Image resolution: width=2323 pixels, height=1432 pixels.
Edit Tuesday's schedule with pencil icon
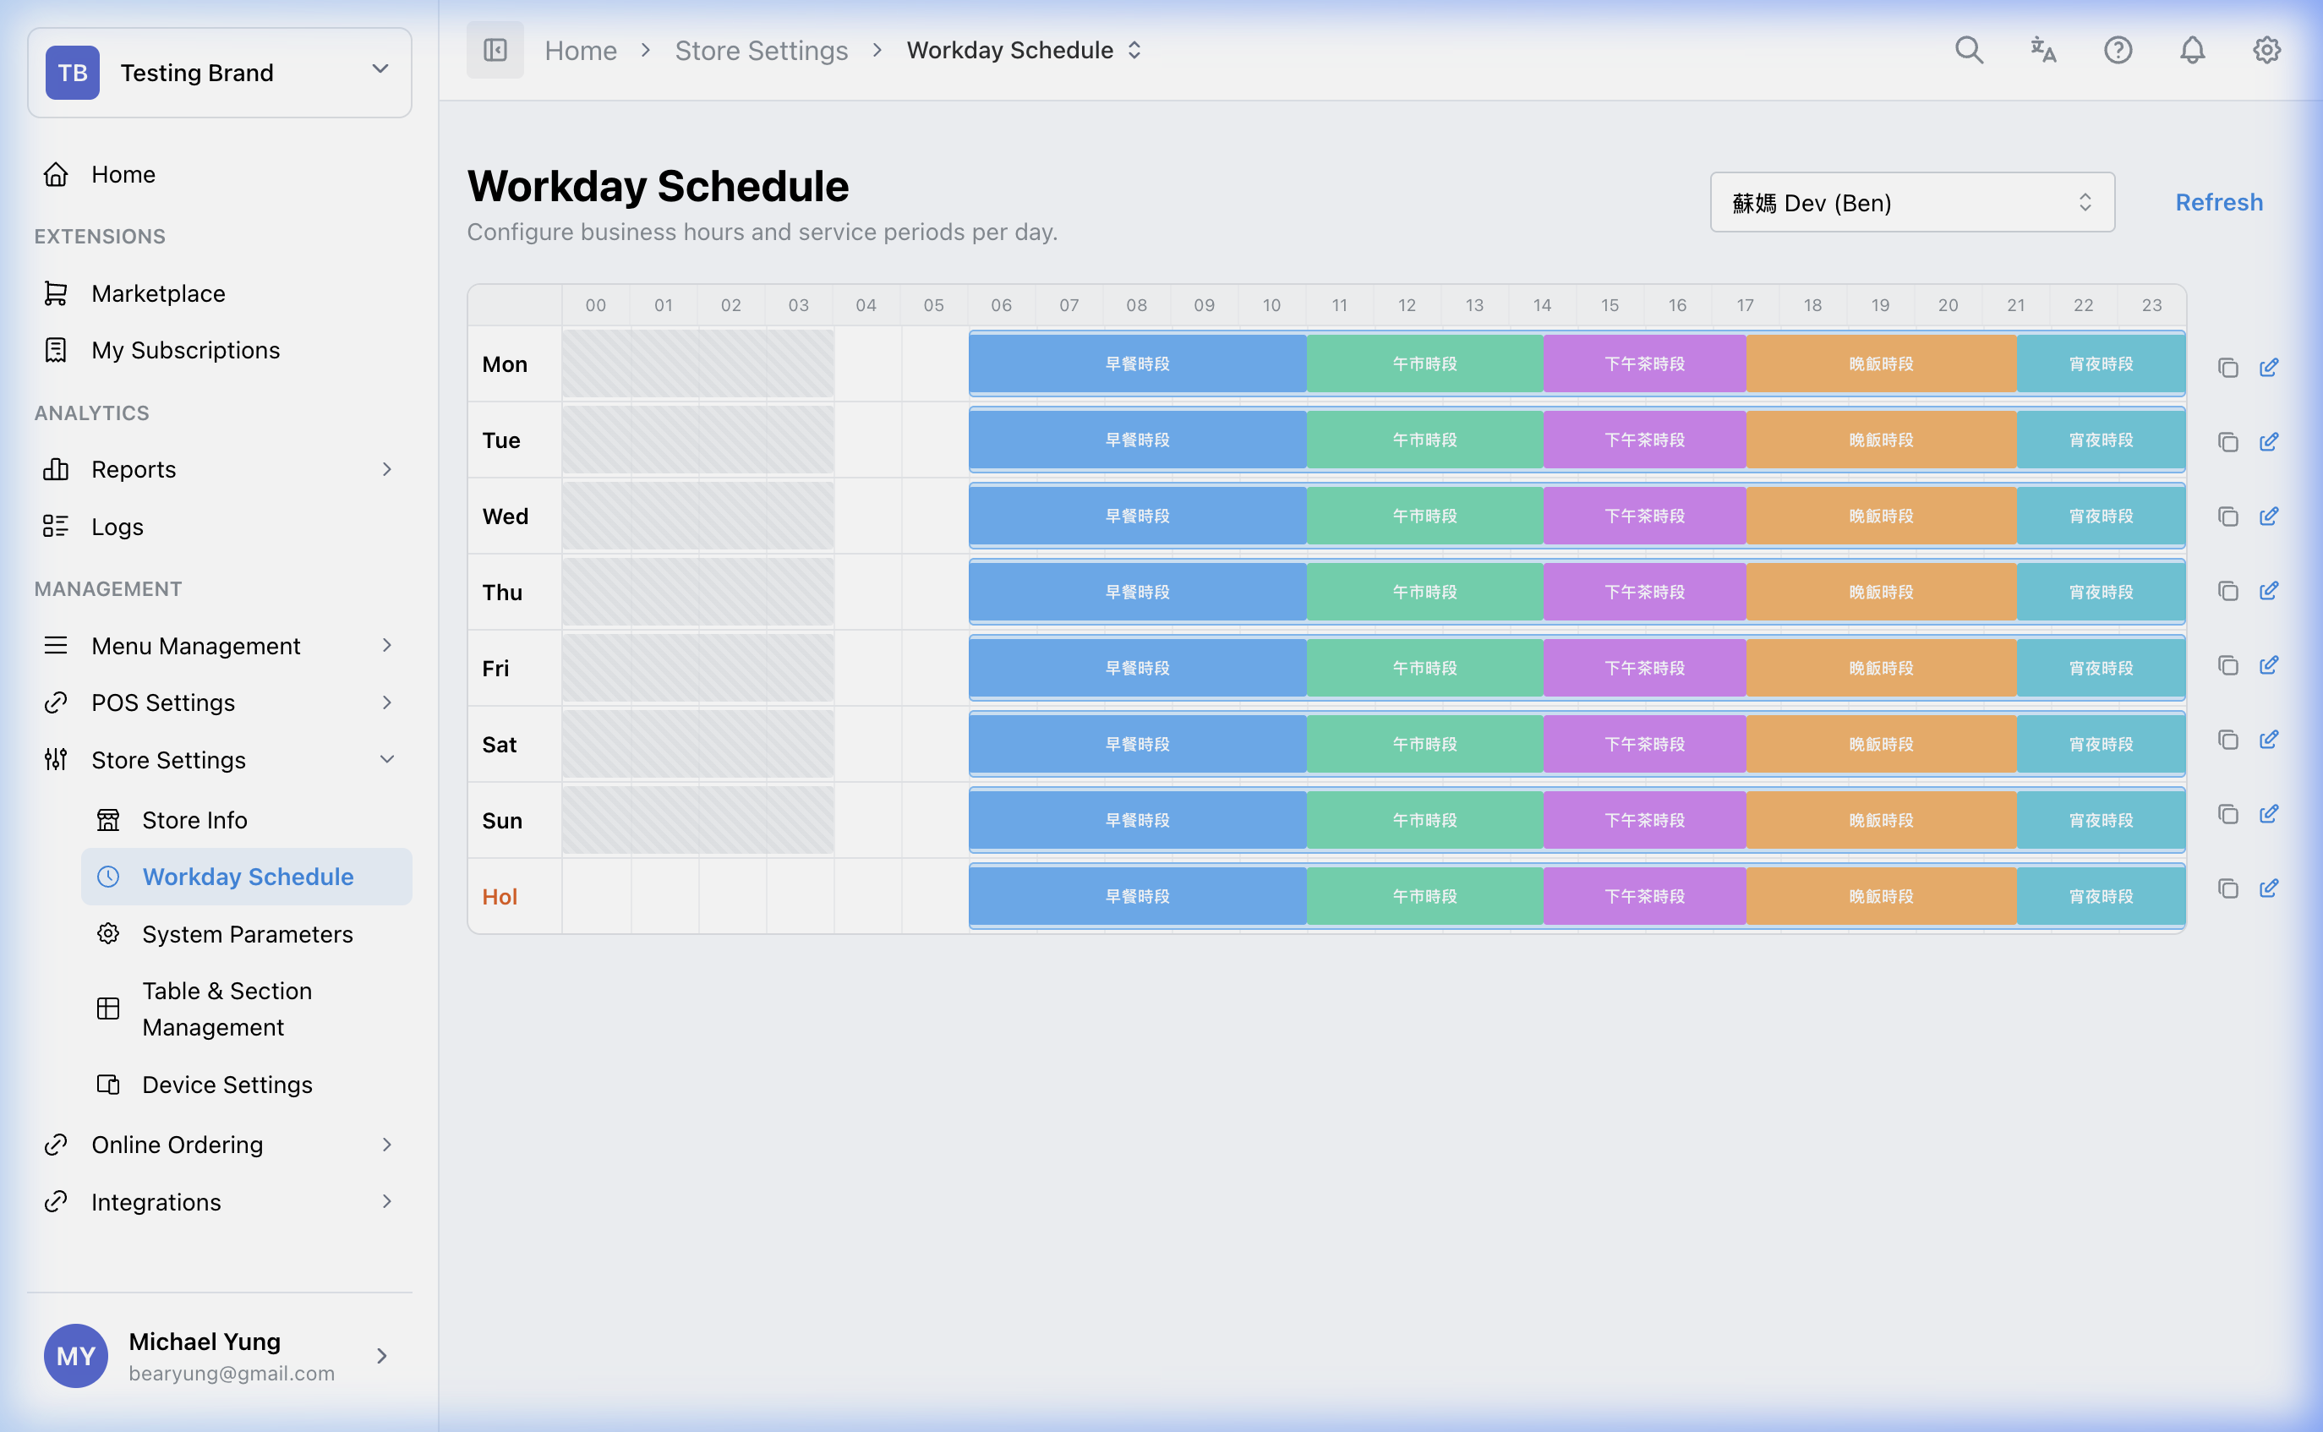pos(2270,441)
